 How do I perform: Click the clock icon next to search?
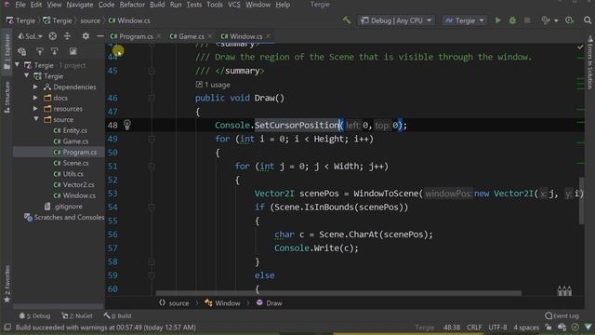[x=569, y=20]
